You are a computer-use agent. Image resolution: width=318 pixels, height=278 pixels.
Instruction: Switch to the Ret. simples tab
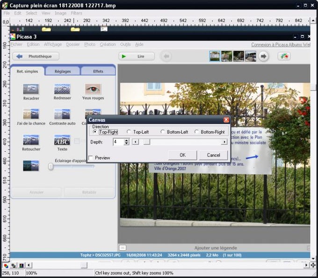click(28, 71)
